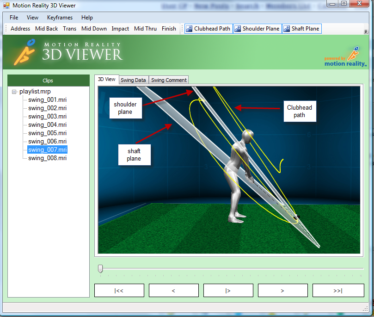This screenshot has height=317, width=374.
Task: Jump to the Mid Thru keyframe
Action: [145, 29]
